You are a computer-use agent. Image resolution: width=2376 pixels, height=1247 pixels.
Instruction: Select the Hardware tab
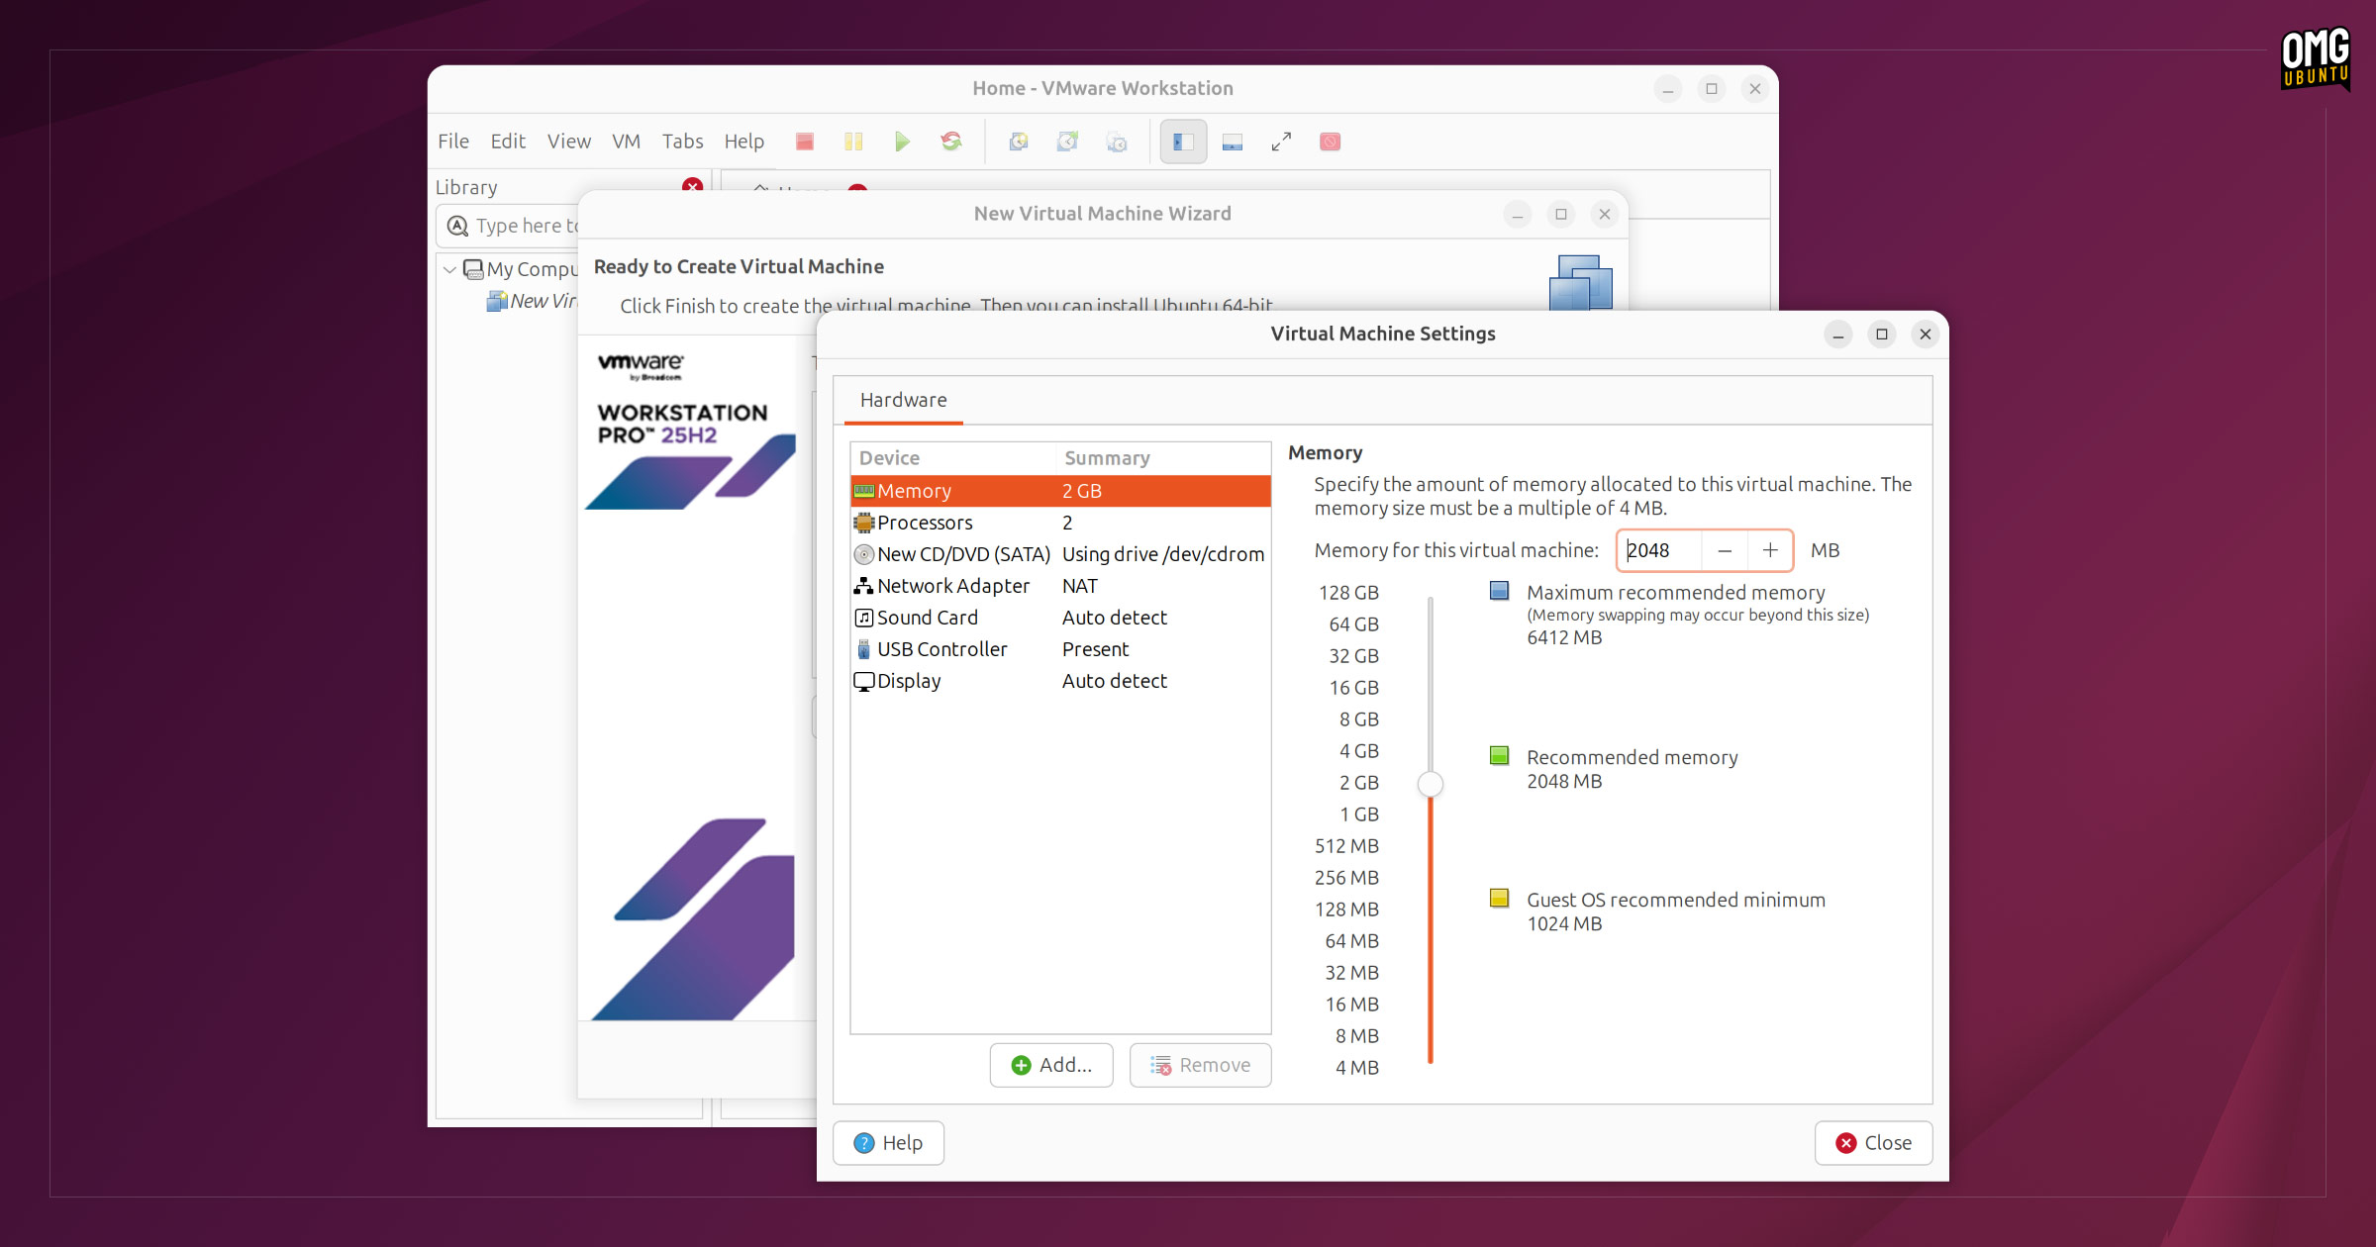(903, 400)
